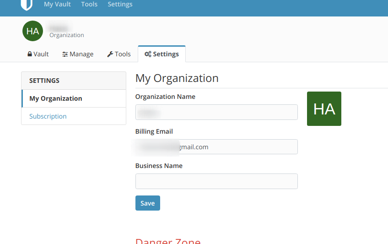This screenshot has height=244, width=388.
Task: Click the lock icon on Vault tab
Action: pos(30,54)
